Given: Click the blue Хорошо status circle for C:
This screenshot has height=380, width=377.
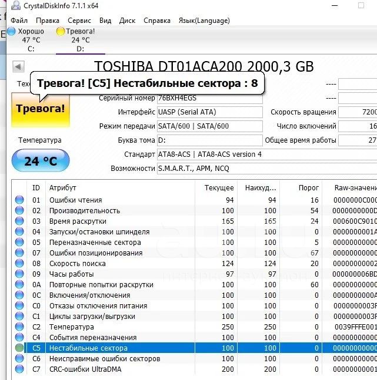Looking at the screenshot, I should point(11,31).
